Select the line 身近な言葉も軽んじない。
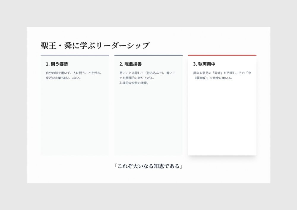This screenshot has height=210, width=297. coord(63,78)
